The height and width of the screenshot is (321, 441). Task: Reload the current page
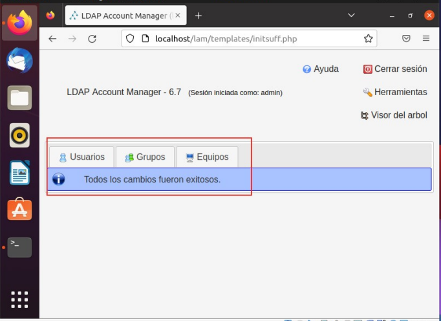click(92, 39)
